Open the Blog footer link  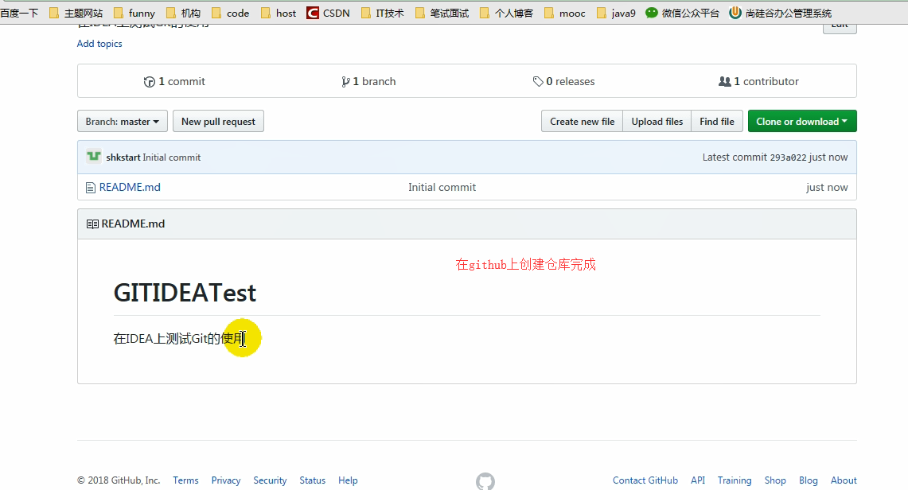(809, 480)
